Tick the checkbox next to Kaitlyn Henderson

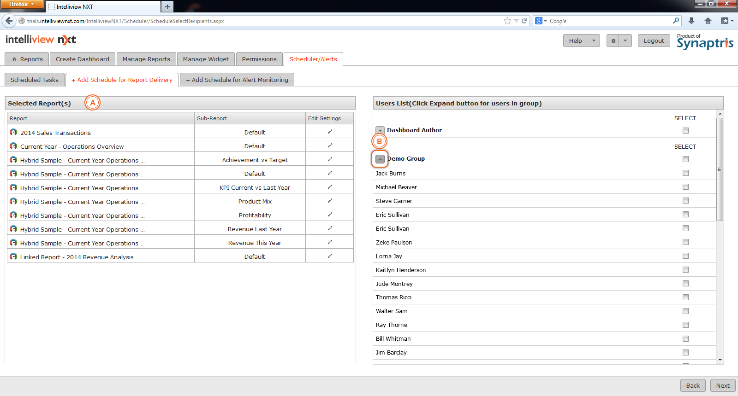685,270
